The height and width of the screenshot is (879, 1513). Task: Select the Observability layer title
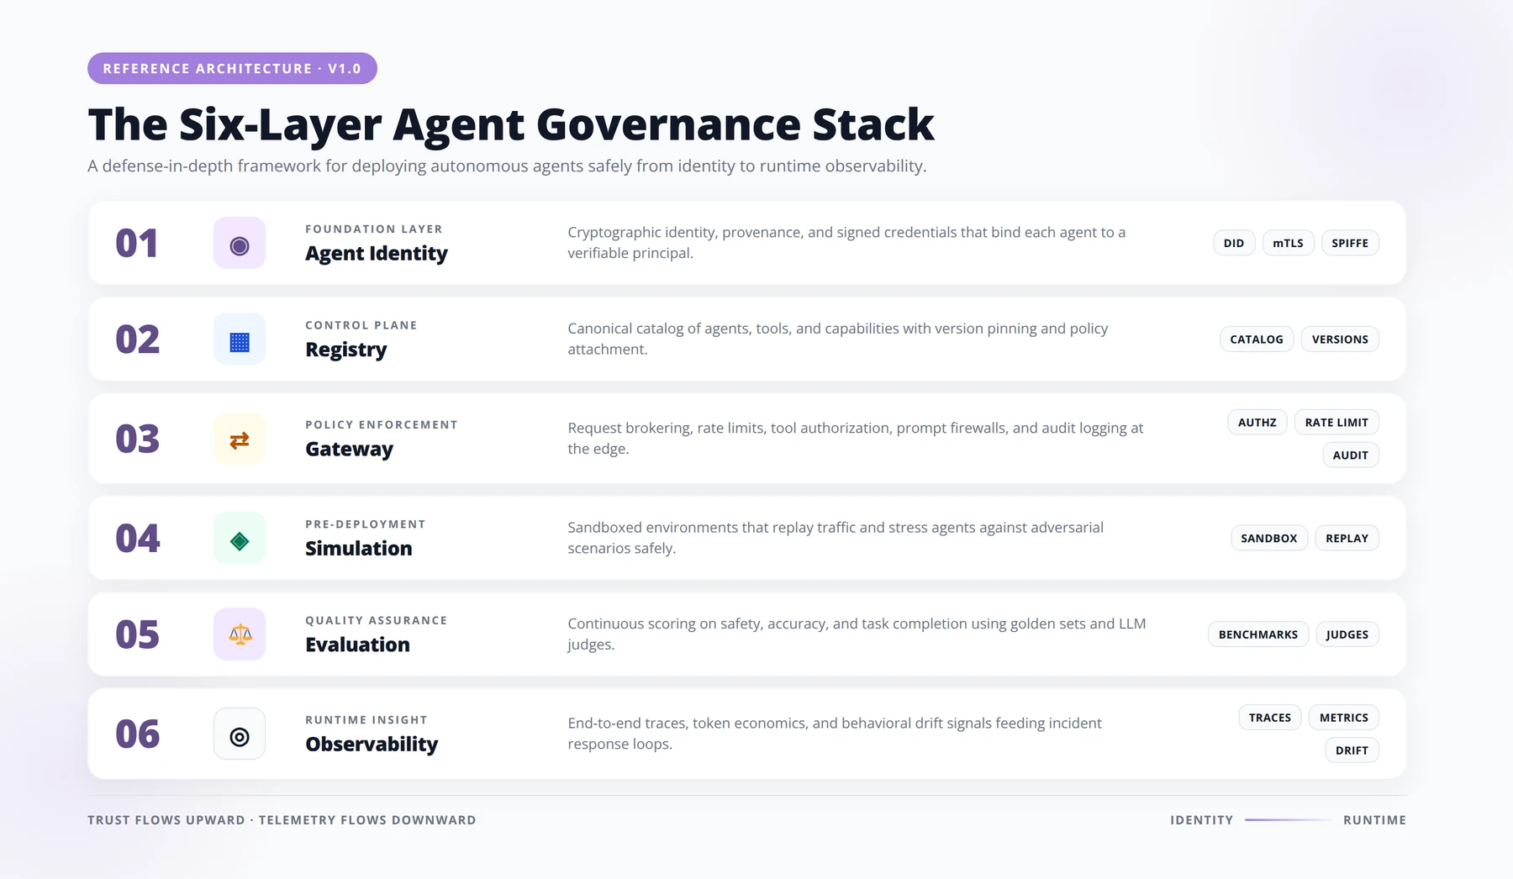click(x=372, y=745)
